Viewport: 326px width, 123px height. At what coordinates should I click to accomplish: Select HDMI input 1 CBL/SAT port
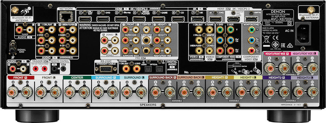pyautogui.click(x=84, y=19)
